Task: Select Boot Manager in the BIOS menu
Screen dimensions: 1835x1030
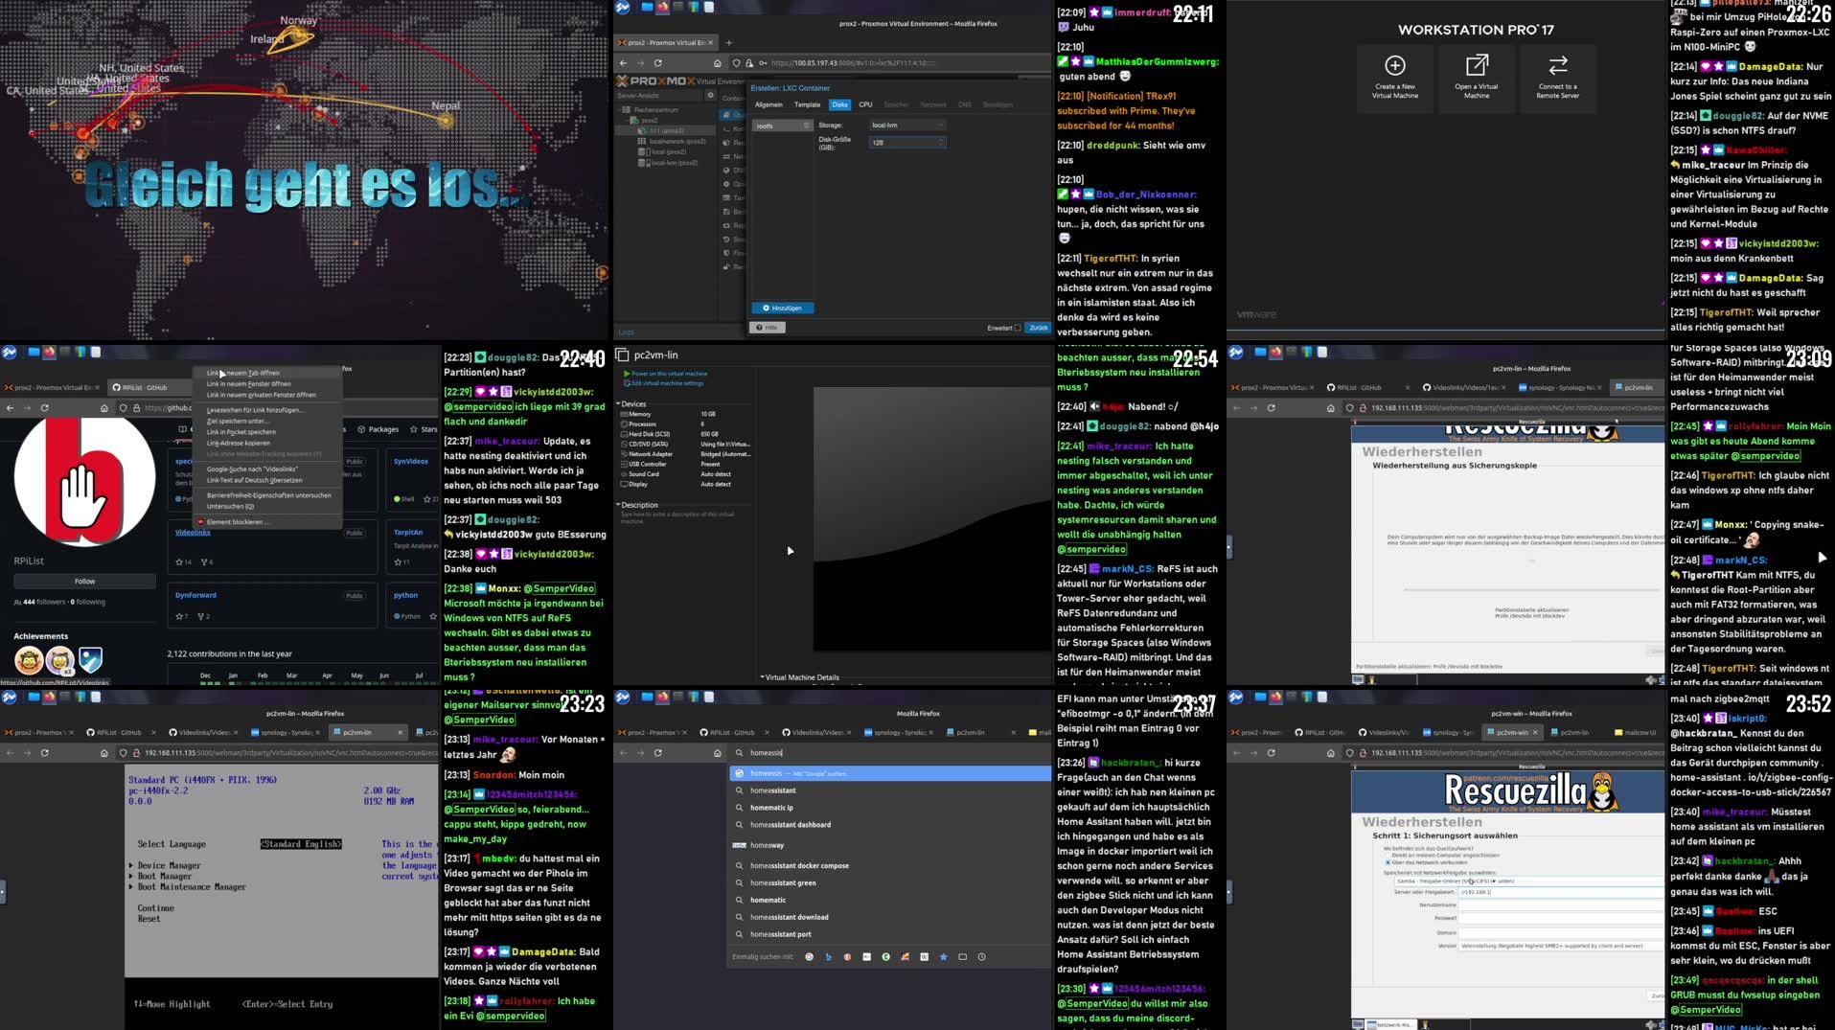Action: click(x=164, y=876)
